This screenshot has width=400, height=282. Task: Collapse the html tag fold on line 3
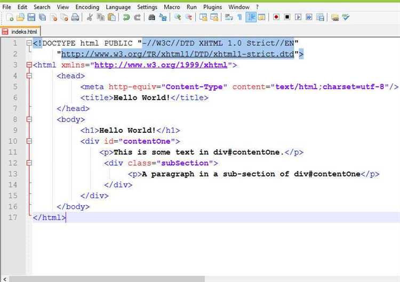pyautogui.click(x=29, y=65)
